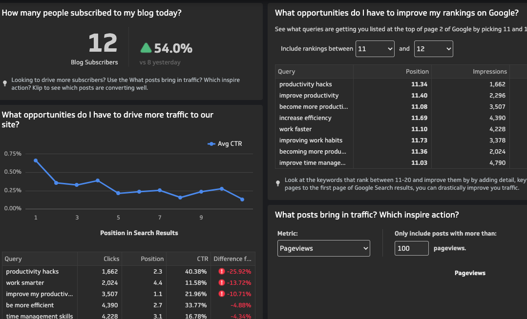Click the 'improve time manage...' query
This screenshot has height=319, width=527.
[312, 163]
